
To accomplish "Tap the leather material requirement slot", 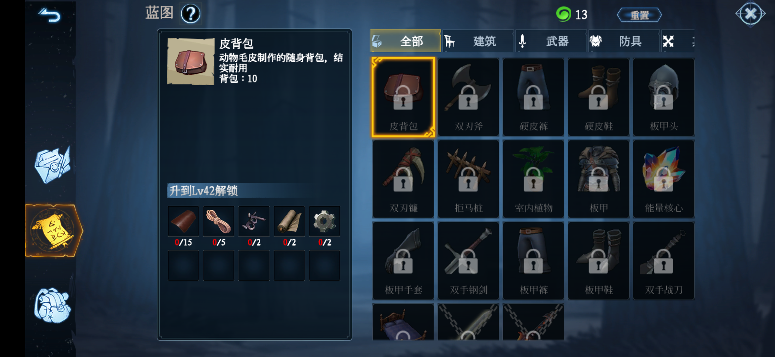I will click(x=183, y=221).
